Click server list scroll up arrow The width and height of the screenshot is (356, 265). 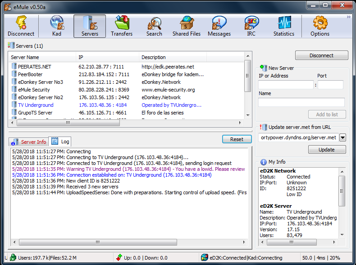point(248,56)
